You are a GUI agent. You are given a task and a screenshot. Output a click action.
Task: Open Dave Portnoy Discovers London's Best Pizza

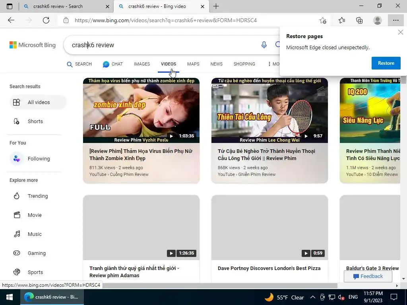(269, 268)
